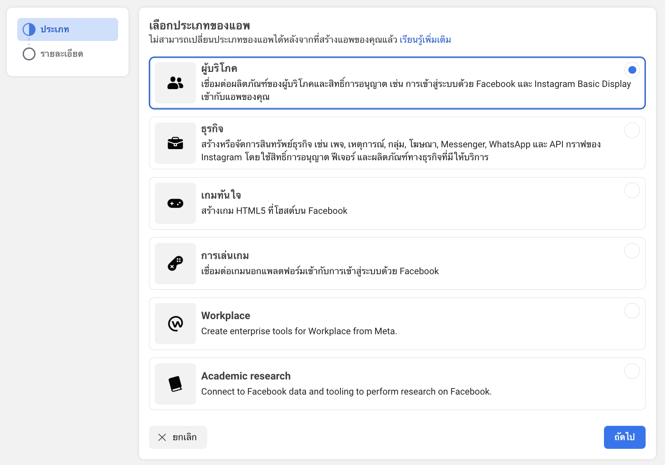665x465 pixels.
Task: Click the half-filled circle step icon ประเภท
Action: point(29,29)
